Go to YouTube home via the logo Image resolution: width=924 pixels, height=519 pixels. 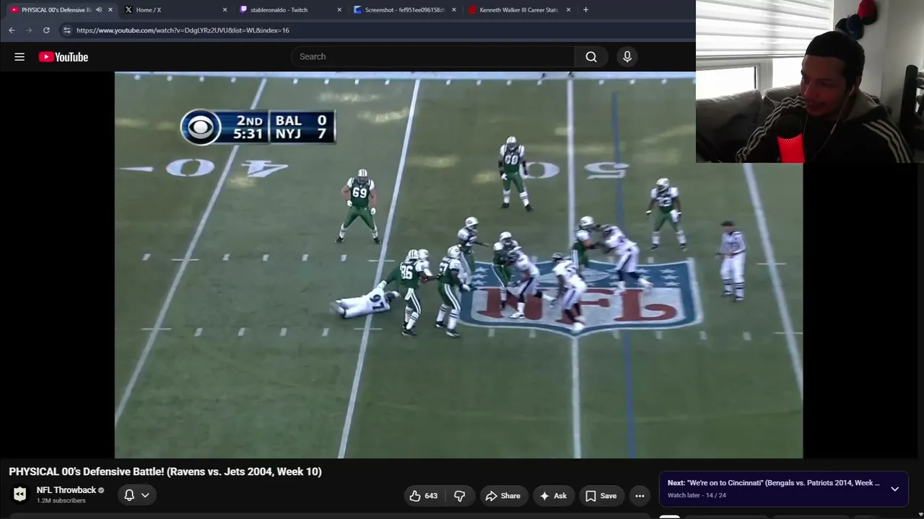tap(64, 57)
